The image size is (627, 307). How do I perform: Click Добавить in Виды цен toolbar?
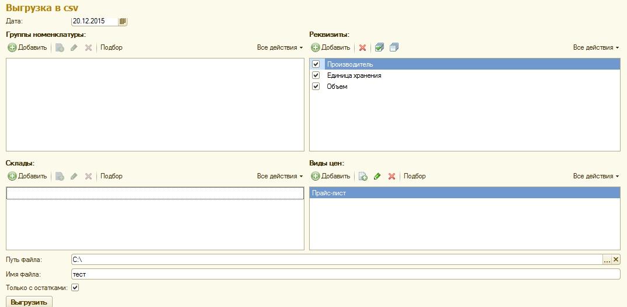[x=331, y=176]
